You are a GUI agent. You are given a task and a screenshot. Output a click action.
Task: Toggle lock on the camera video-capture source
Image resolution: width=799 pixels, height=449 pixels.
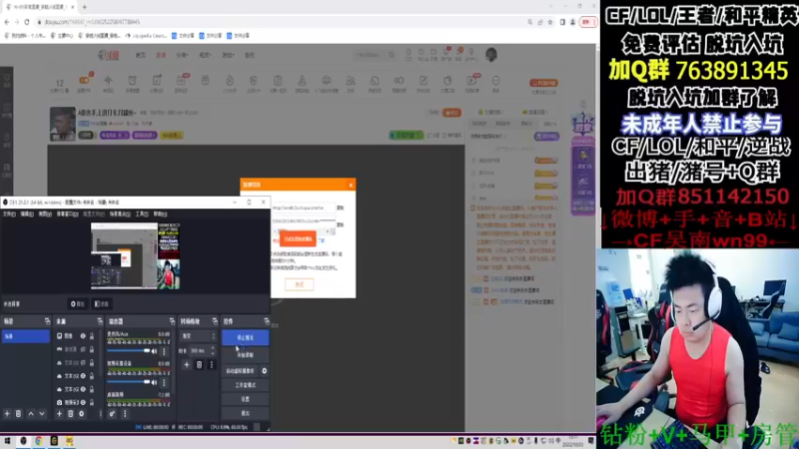92,402
